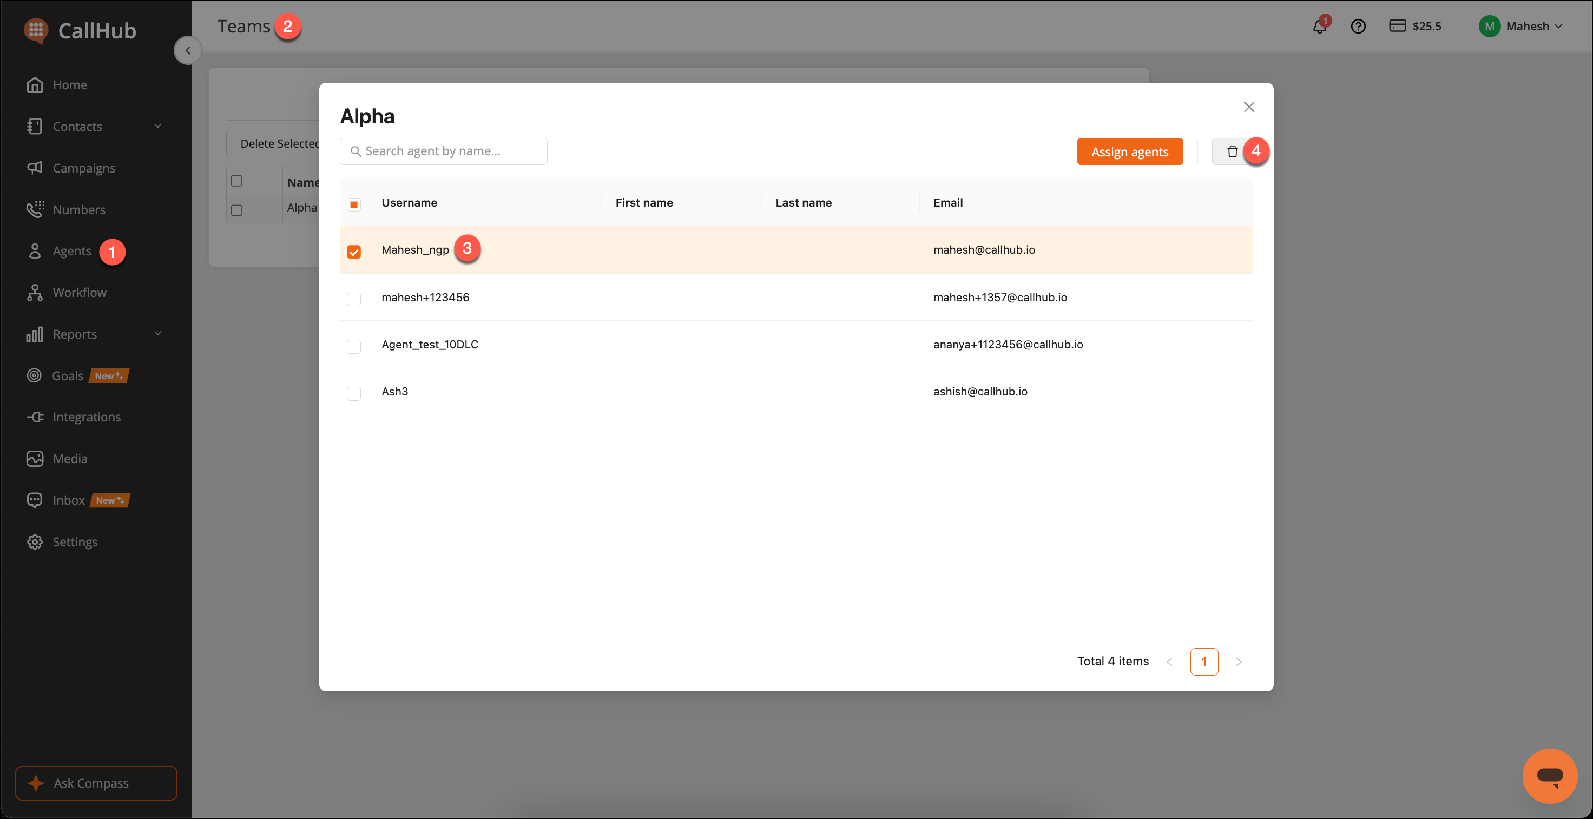Open the billing credit card balance icon
This screenshot has width=1593, height=819.
[x=1397, y=25]
